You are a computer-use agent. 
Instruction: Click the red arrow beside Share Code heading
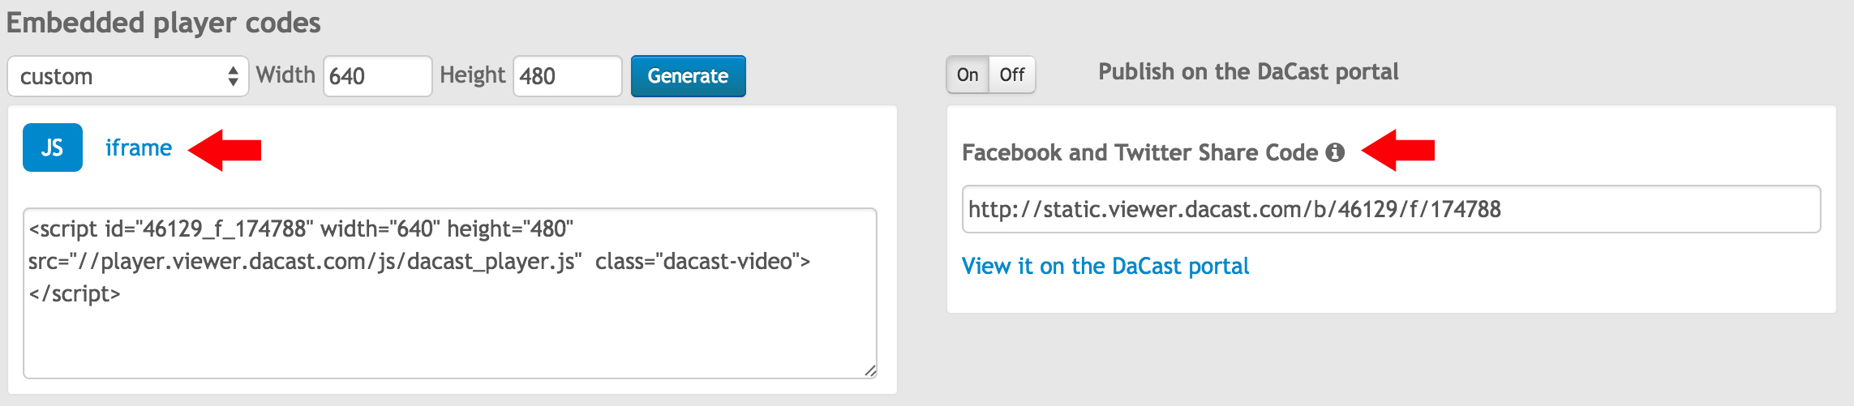pos(1399,151)
